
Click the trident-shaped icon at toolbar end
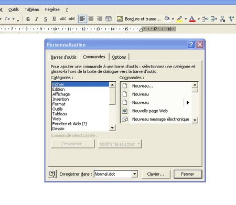pyautogui.click(x=231, y=19)
